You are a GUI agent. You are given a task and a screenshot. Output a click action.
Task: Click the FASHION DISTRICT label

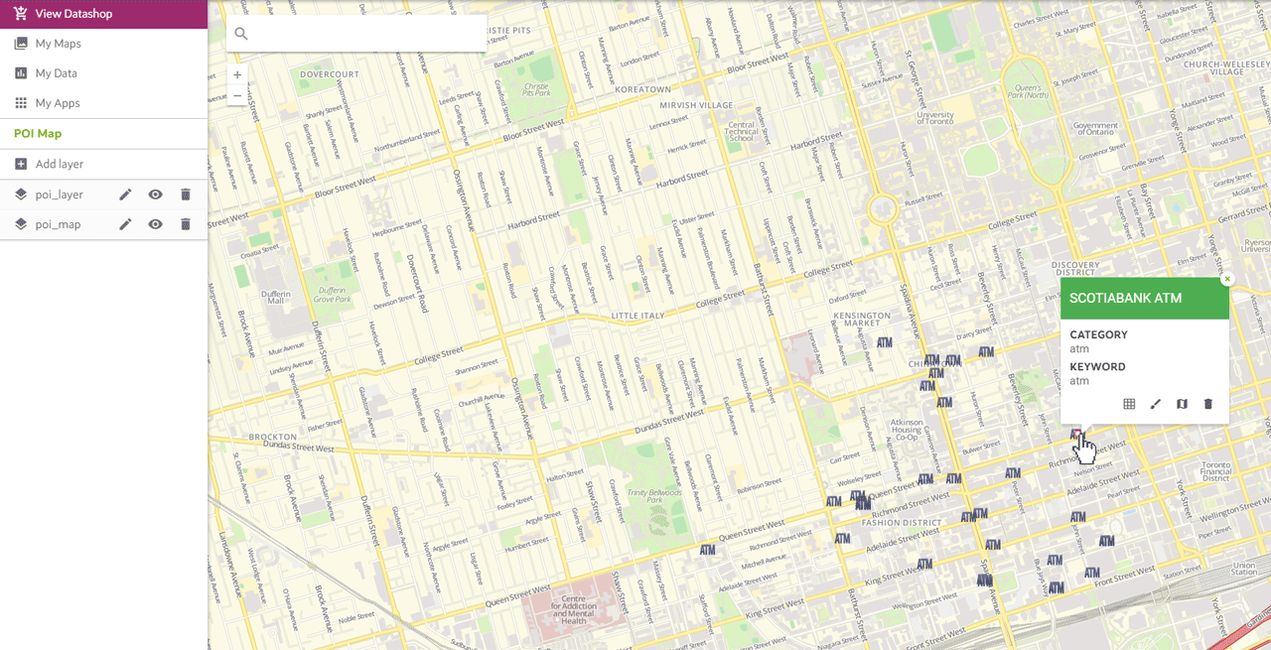pos(902,522)
